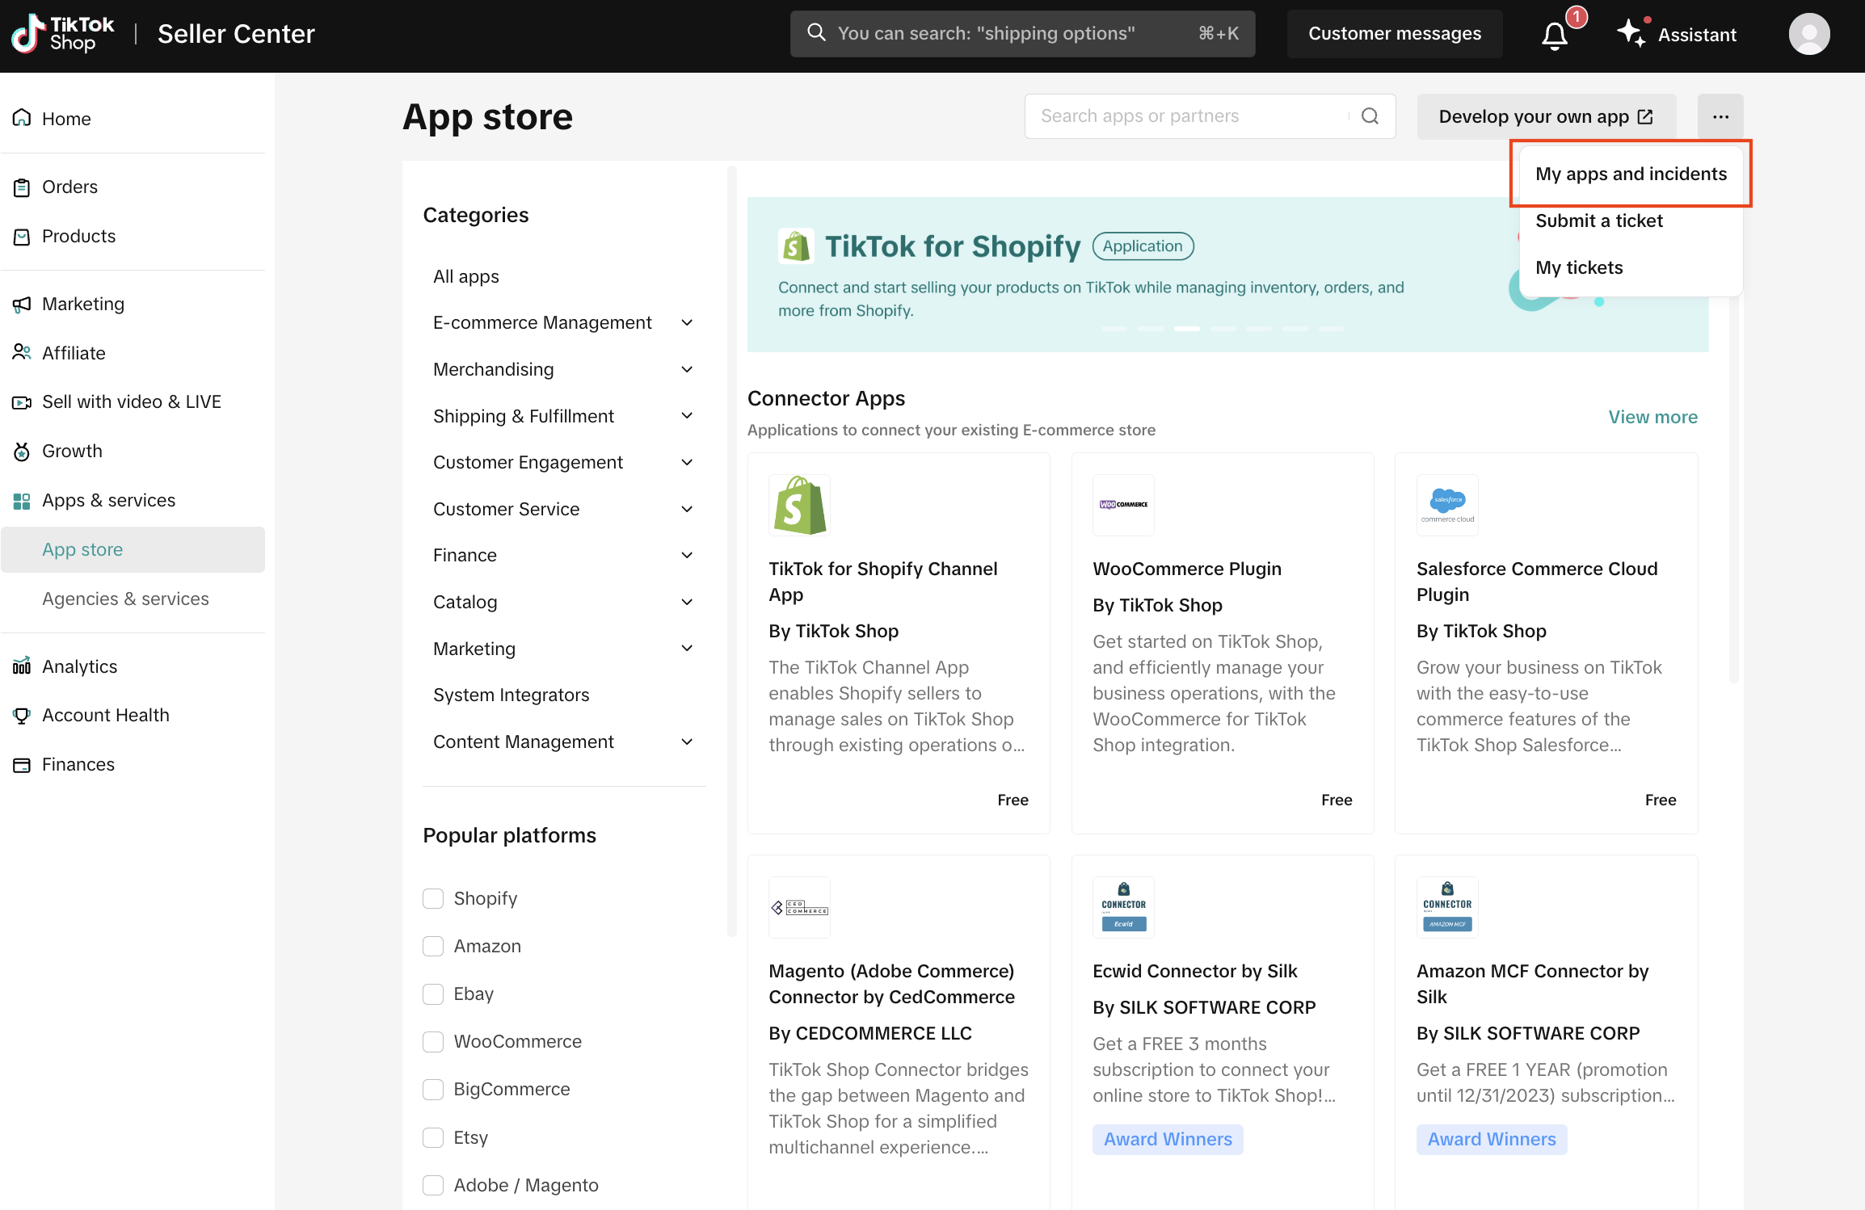Select the third banner carousel indicator
This screenshot has height=1210, width=1865.
1186,329
